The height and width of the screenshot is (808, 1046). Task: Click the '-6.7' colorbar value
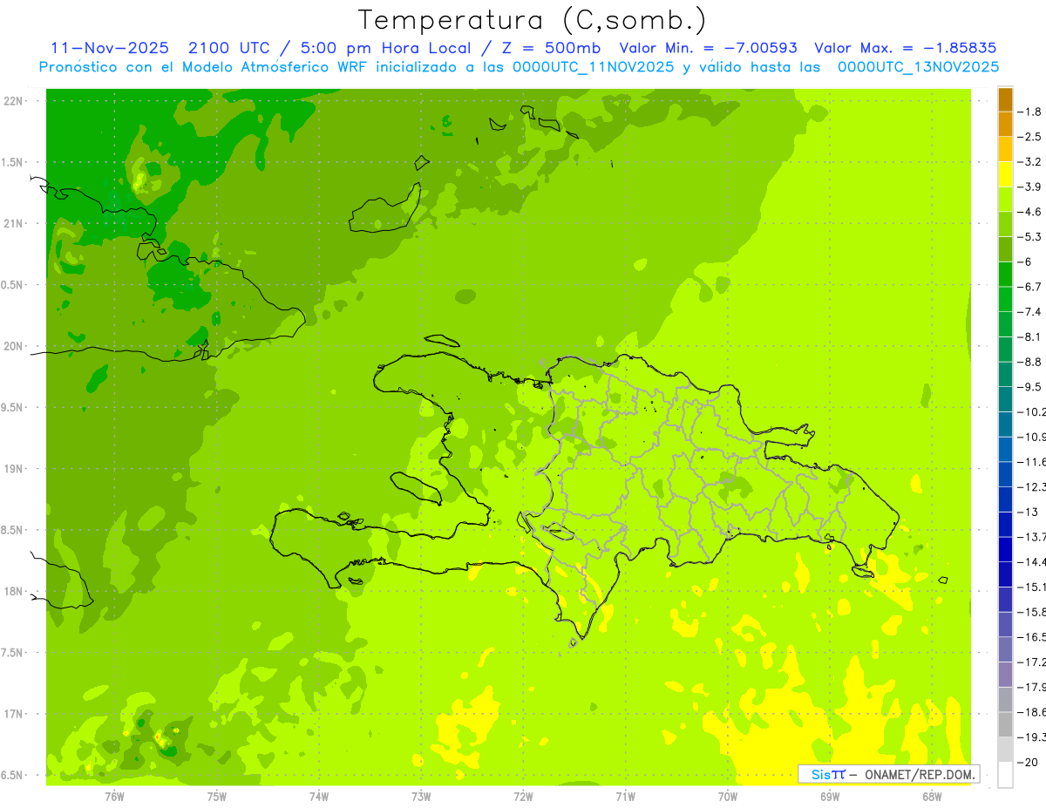click(x=1029, y=287)
